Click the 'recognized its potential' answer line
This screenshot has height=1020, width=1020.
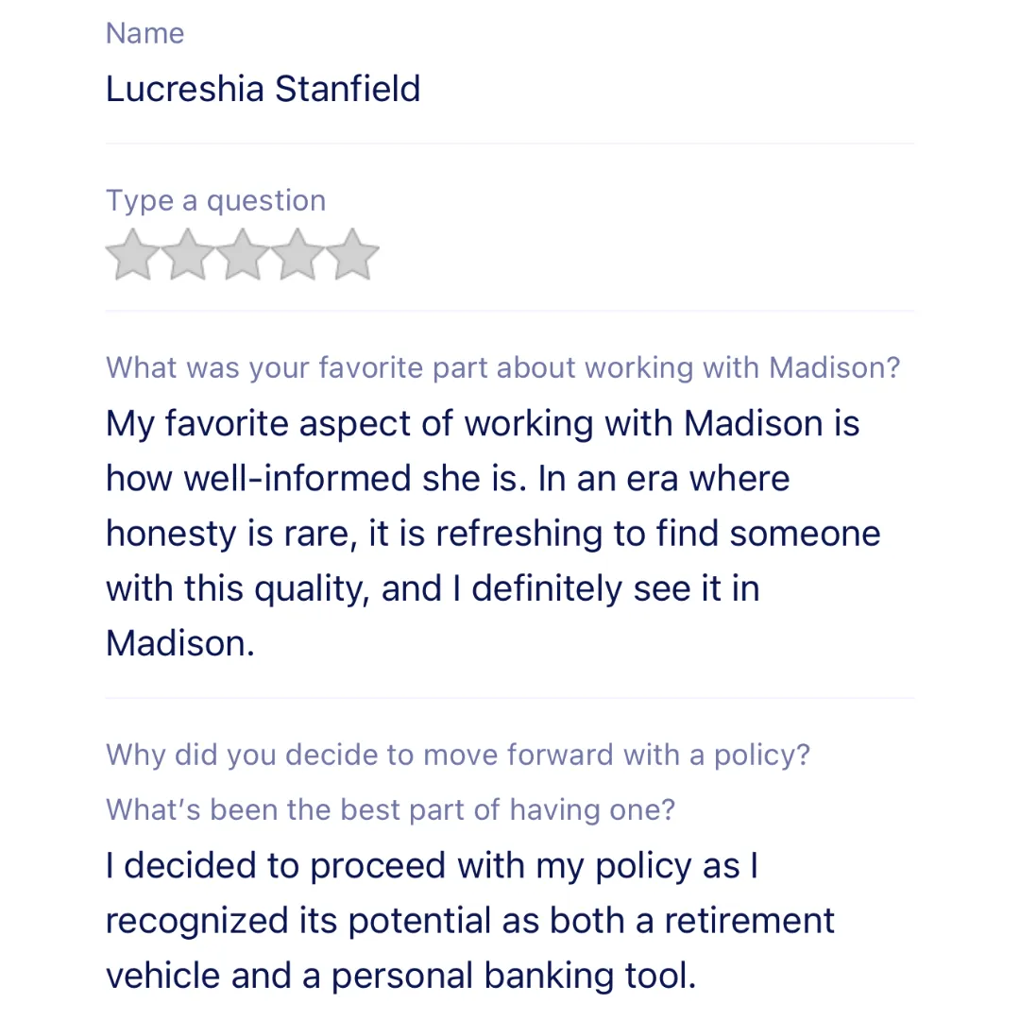[x=469, y=921]
